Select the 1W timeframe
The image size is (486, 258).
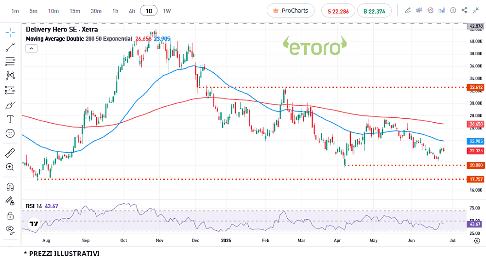coord(167,11)
